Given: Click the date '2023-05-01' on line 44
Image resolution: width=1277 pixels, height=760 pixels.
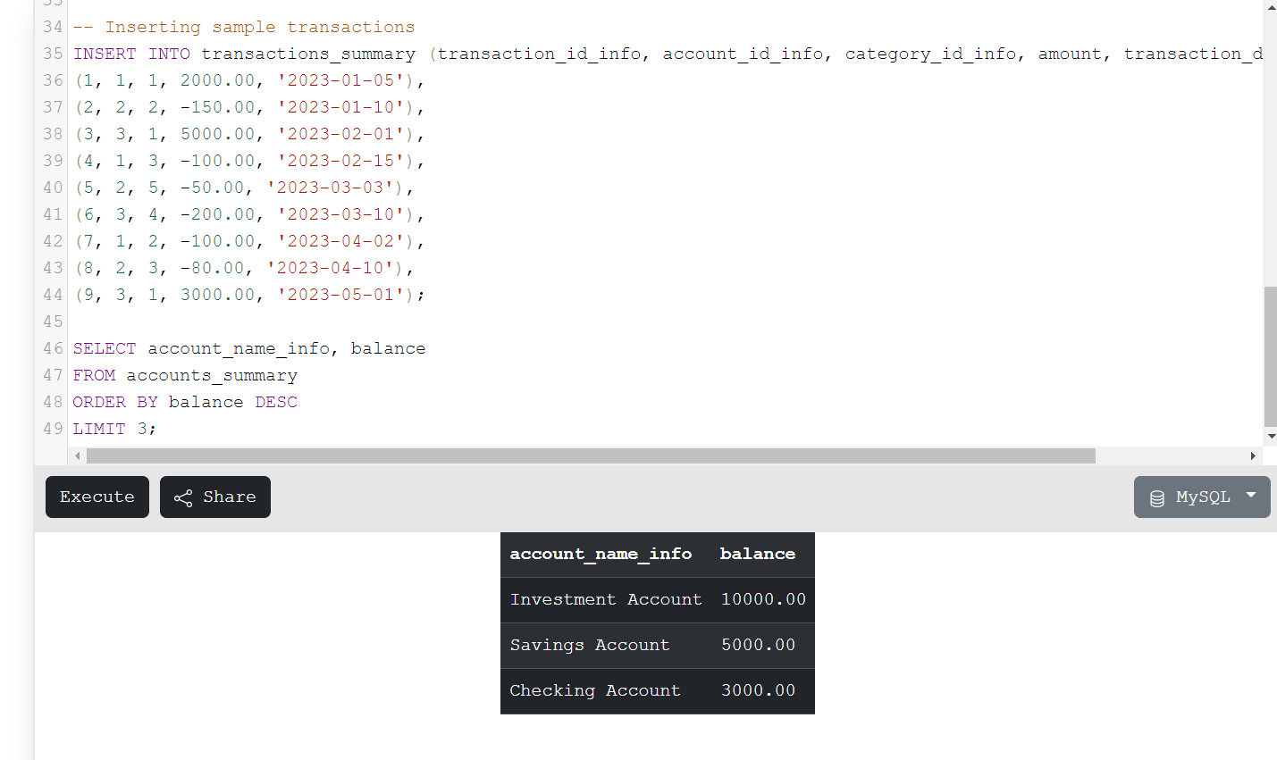Looking at the screenshot, I should (x=340, y=295).
